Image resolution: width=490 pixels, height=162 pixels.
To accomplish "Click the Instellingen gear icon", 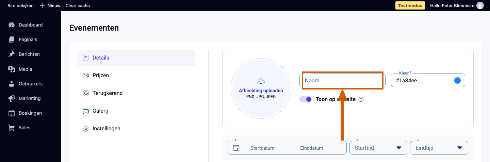I will tap(86, 129).
